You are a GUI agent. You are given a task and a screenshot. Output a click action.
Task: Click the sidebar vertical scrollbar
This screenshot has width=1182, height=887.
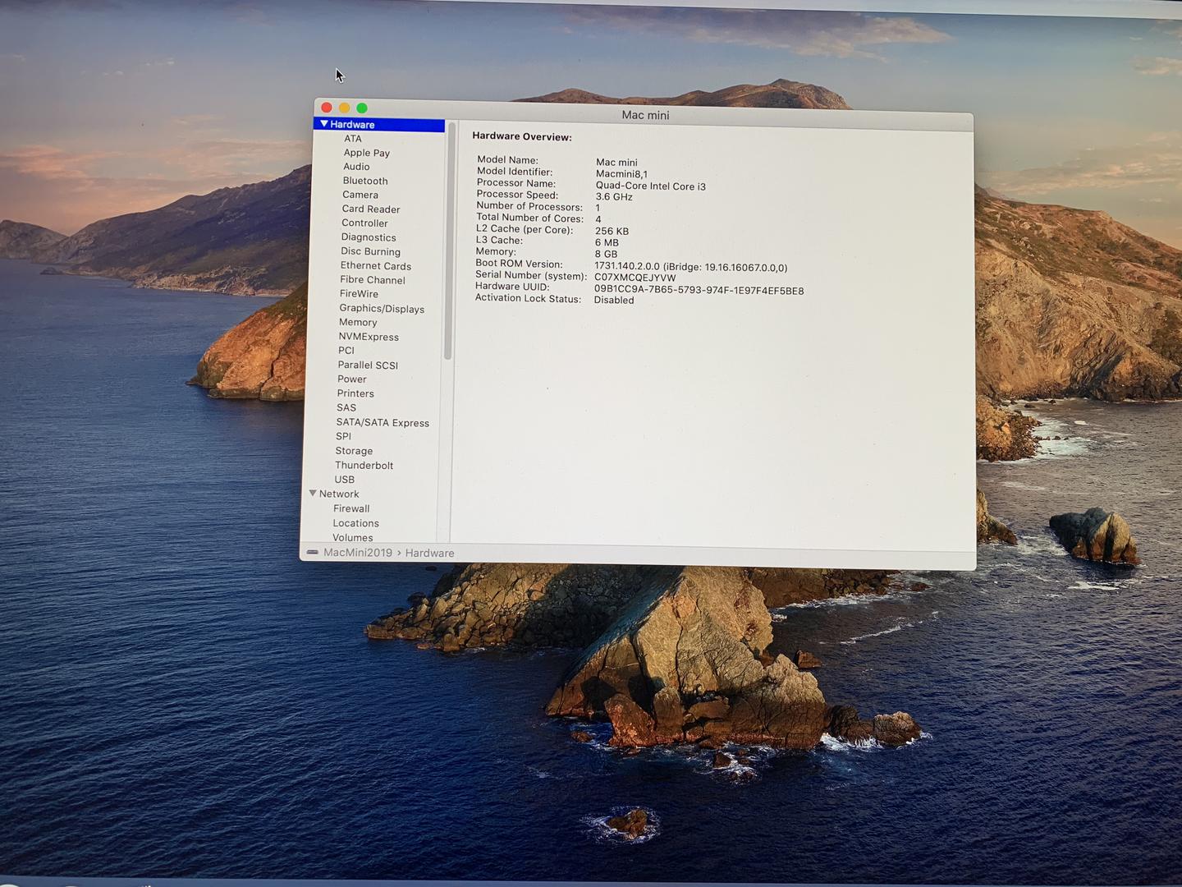pos(448,241)
